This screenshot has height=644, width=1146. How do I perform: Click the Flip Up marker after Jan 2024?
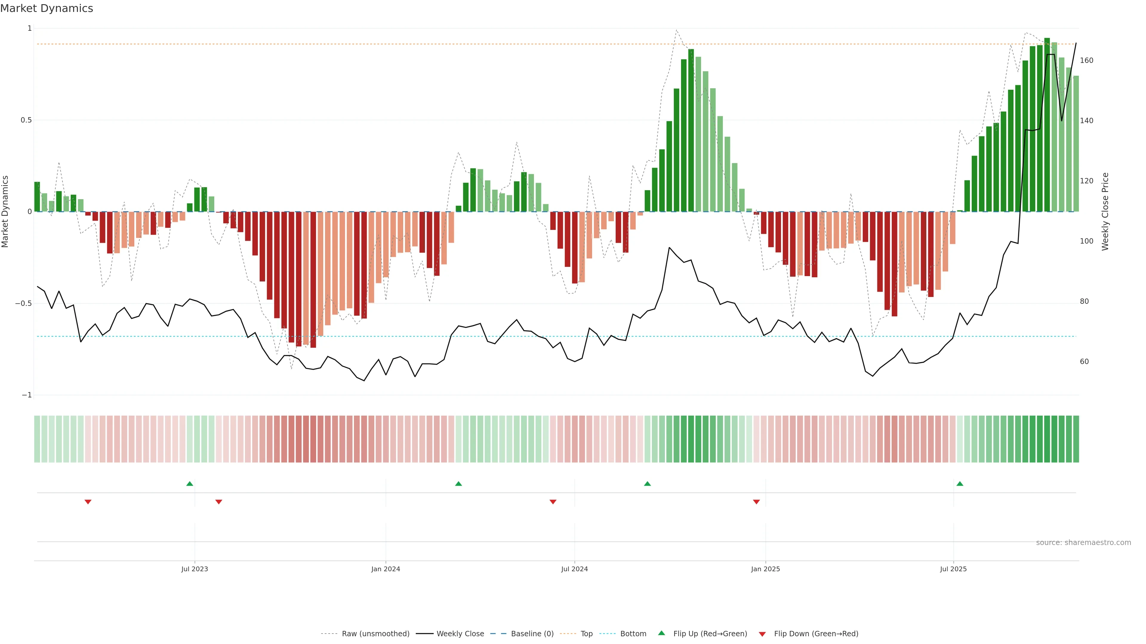(458, 484)
